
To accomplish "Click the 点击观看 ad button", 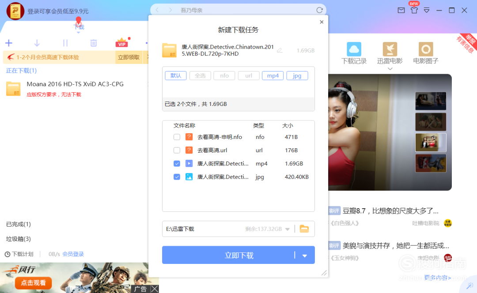I will [33, 283].
